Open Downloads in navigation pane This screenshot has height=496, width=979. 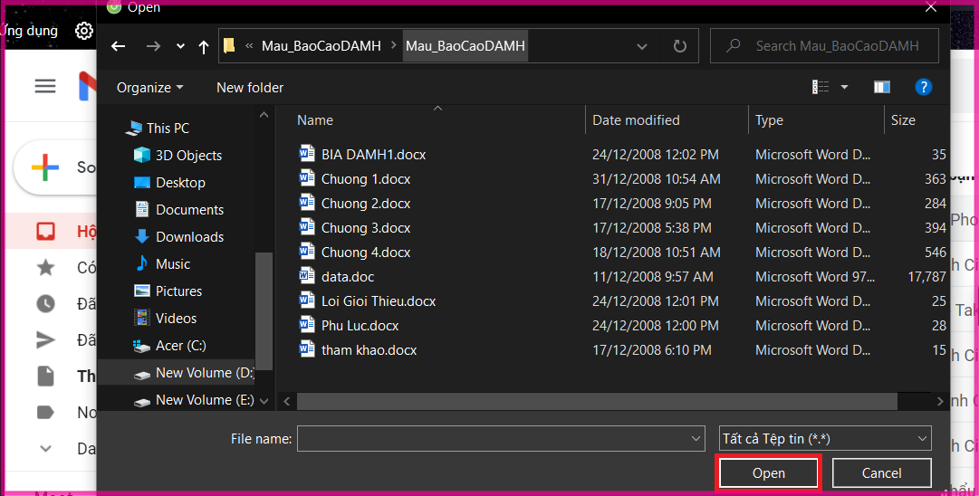[179, 237]
